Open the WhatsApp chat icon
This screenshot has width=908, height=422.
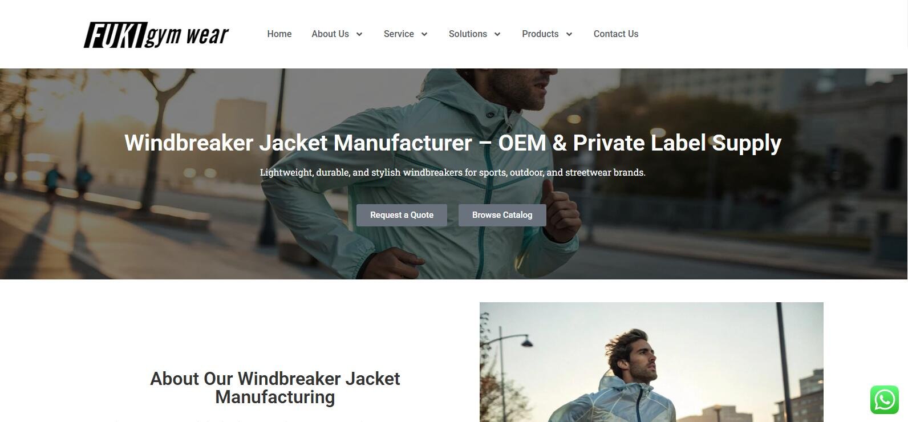[x=885, y=400]
